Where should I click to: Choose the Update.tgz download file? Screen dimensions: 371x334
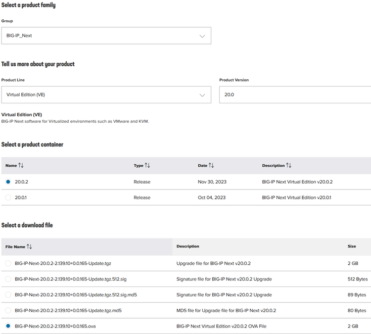point(8,263)
